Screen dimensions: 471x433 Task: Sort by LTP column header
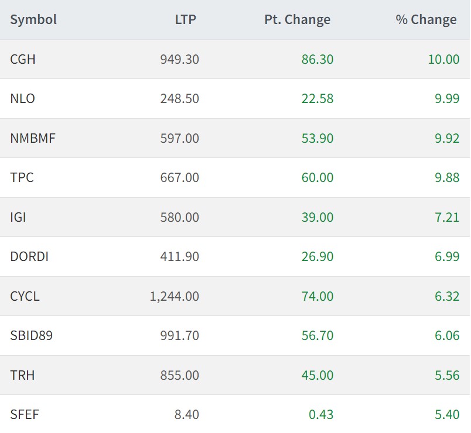click(x=185, y=19)
